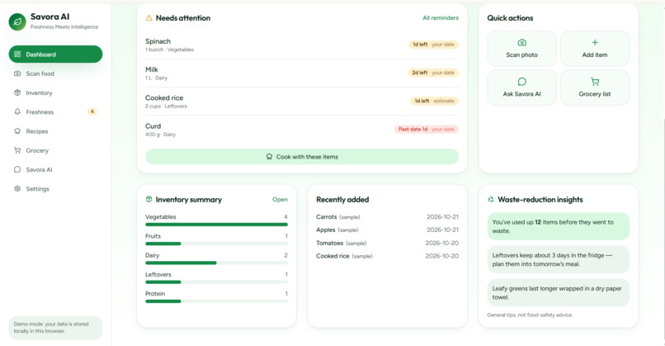Image resolution: width=665 pixels, height=346 pixels.
Task: Click the Protein progress bar
Action: click(x=216, y=301)
